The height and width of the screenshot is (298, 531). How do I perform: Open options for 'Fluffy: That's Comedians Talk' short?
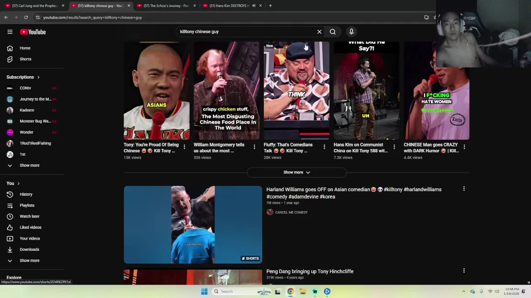coord(324,147)
